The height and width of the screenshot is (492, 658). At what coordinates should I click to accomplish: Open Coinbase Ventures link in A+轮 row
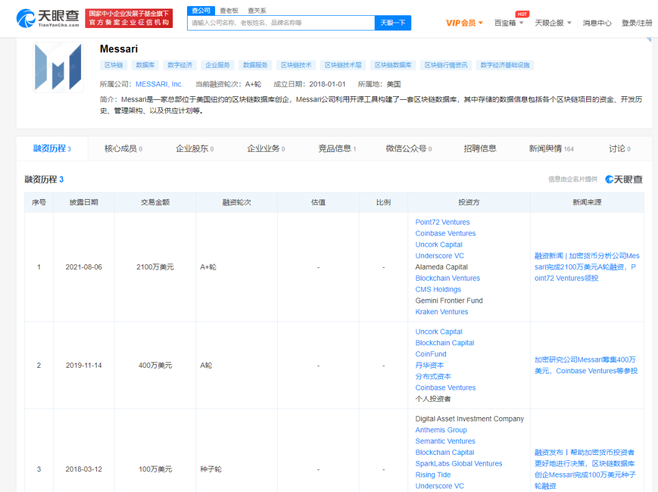pos(445,234)
